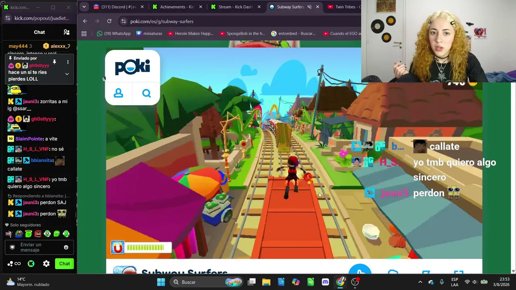Focus the 'Enviar un mensaje' input field
This screenshot has height=290, width=516.
click(x=39, y=247)
